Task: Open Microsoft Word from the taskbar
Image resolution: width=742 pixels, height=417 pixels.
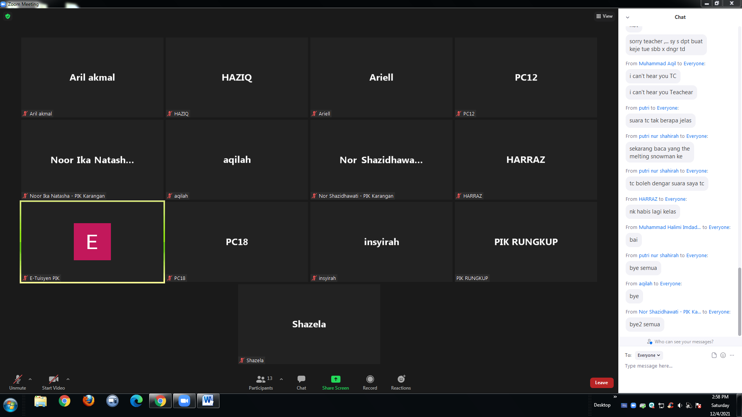Action: tap(208, 401)
